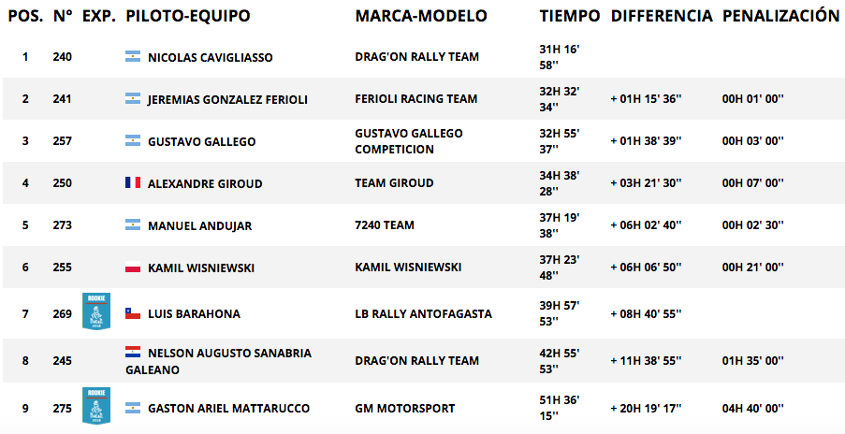845x434 pixels.
Task: Click the Polish flag beside Kamil Wisniewski
Action: [x=133, y=268]
